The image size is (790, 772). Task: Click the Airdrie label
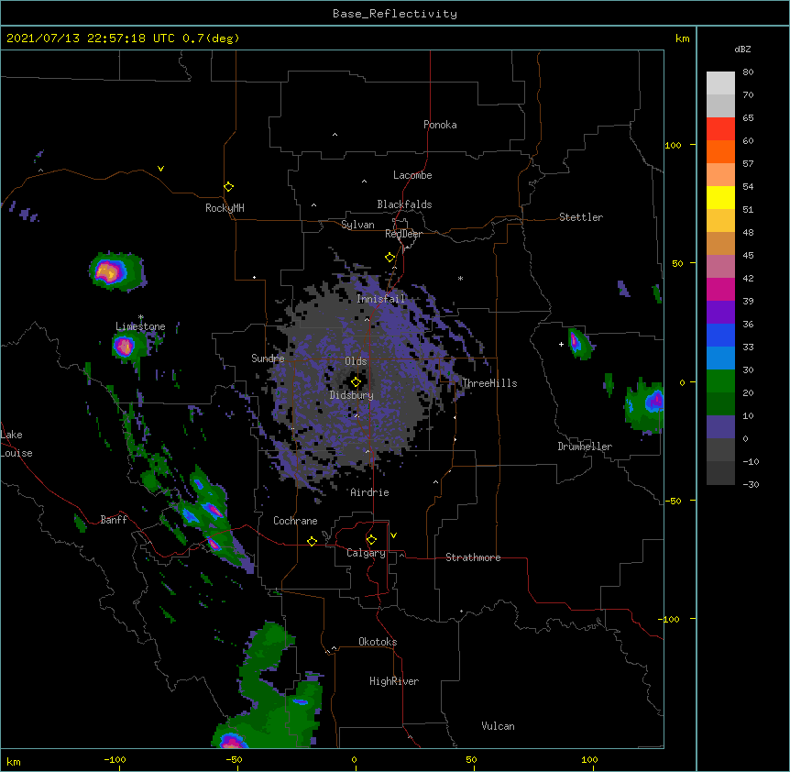coord(370,492)
